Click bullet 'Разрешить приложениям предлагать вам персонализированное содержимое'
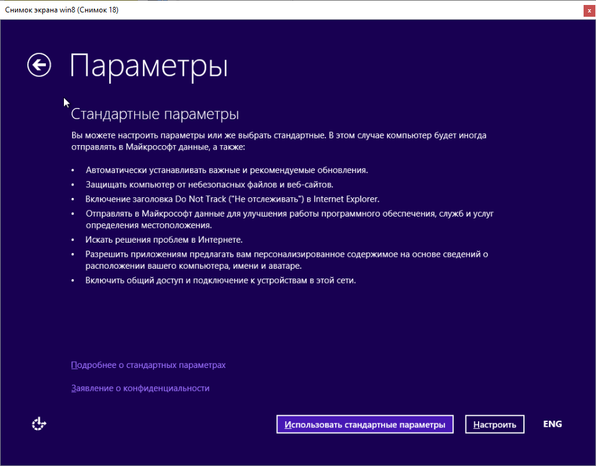Viewport: 596px width, 466px height. click(287, 260)
